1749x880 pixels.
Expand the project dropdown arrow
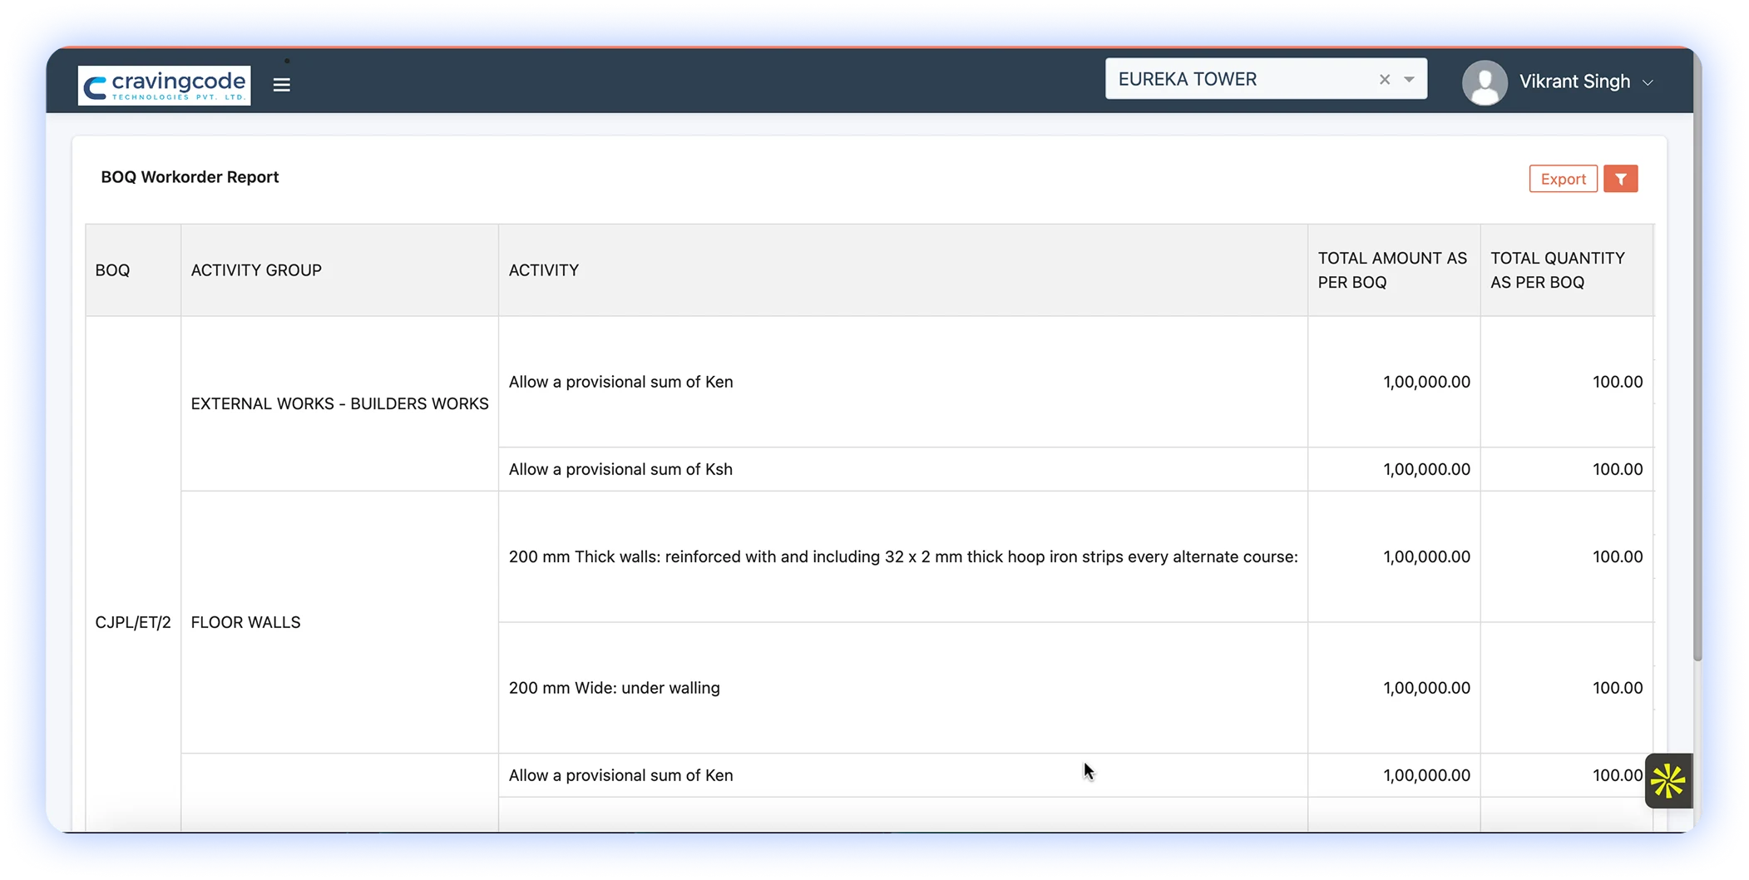(1409, 79)
